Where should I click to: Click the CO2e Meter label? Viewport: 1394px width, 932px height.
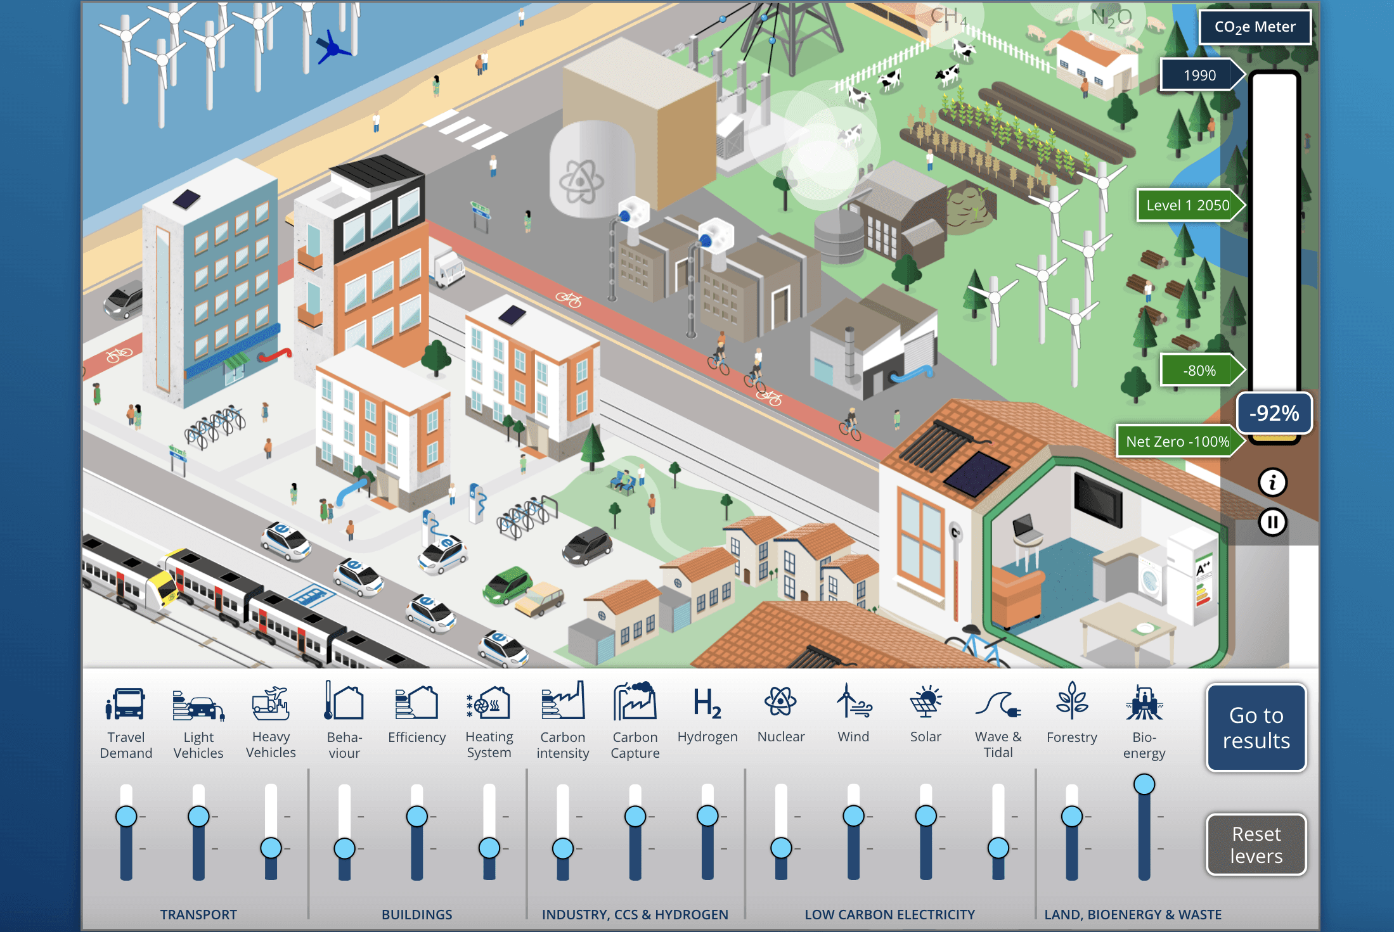[1255, 27]
